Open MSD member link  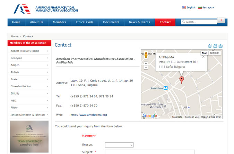[x=14, y=100]
